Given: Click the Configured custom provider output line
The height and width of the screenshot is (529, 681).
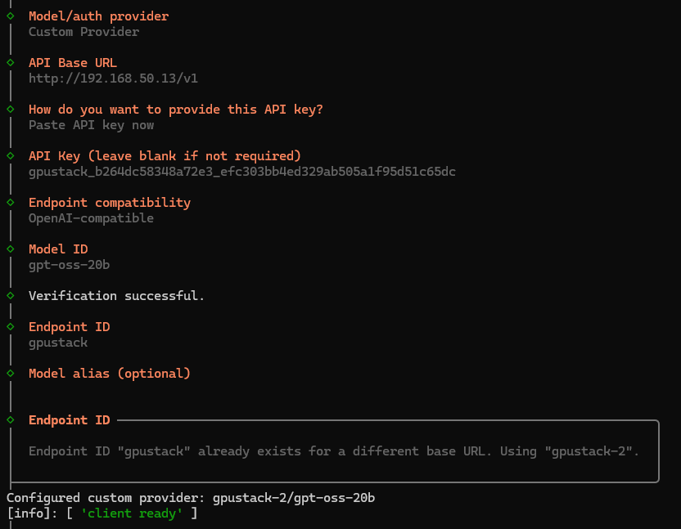Looking at the screenshot, I should [x=191, y=498].
